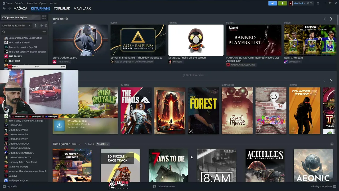Screen dimensions: 339x191
Task: Show next Yenilikler news items arrow
Action: [331, 19]
